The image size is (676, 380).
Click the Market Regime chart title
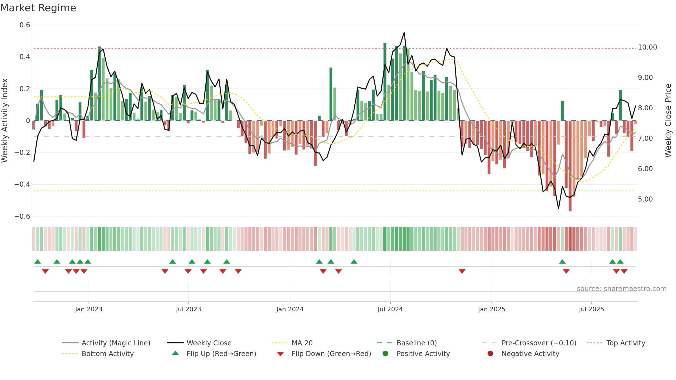click(38, 8)
